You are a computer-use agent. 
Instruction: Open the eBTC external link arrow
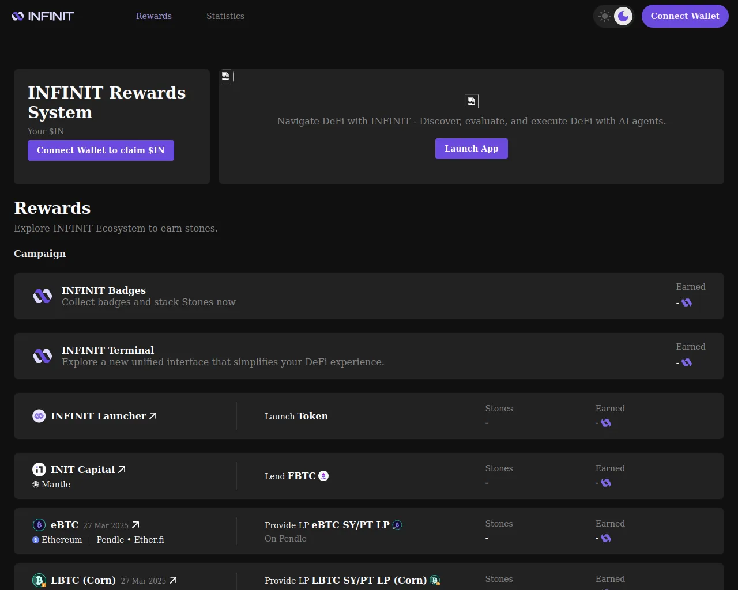[135, 525]
